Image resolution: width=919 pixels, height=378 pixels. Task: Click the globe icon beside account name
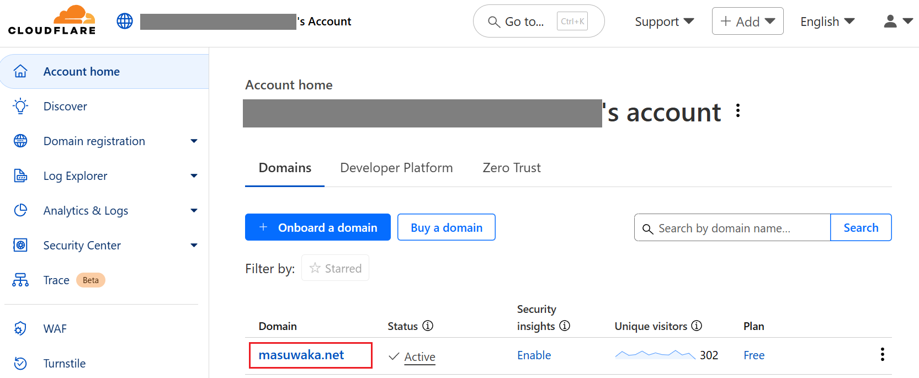click(125, 22)
